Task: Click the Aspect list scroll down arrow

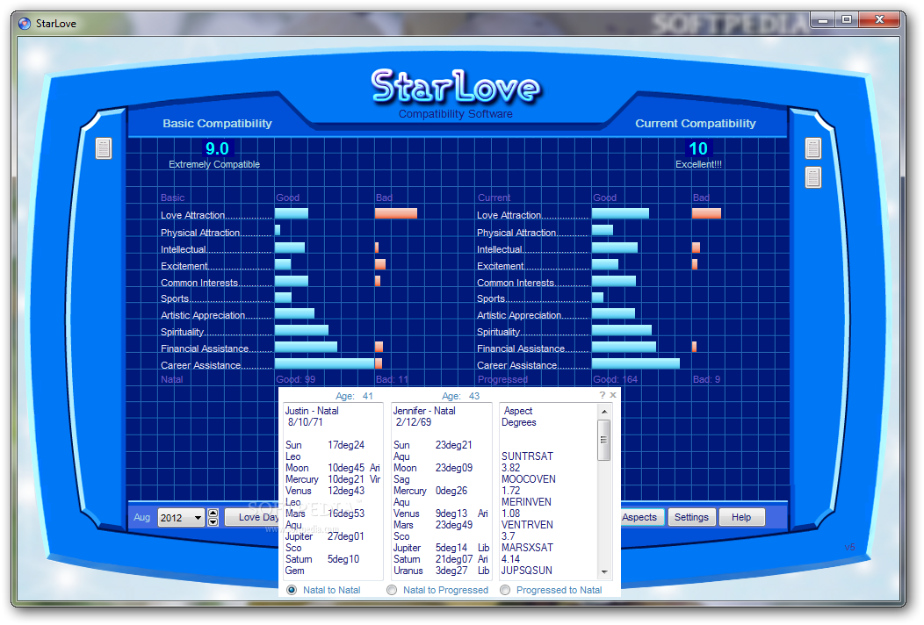Action: (604, 572)
